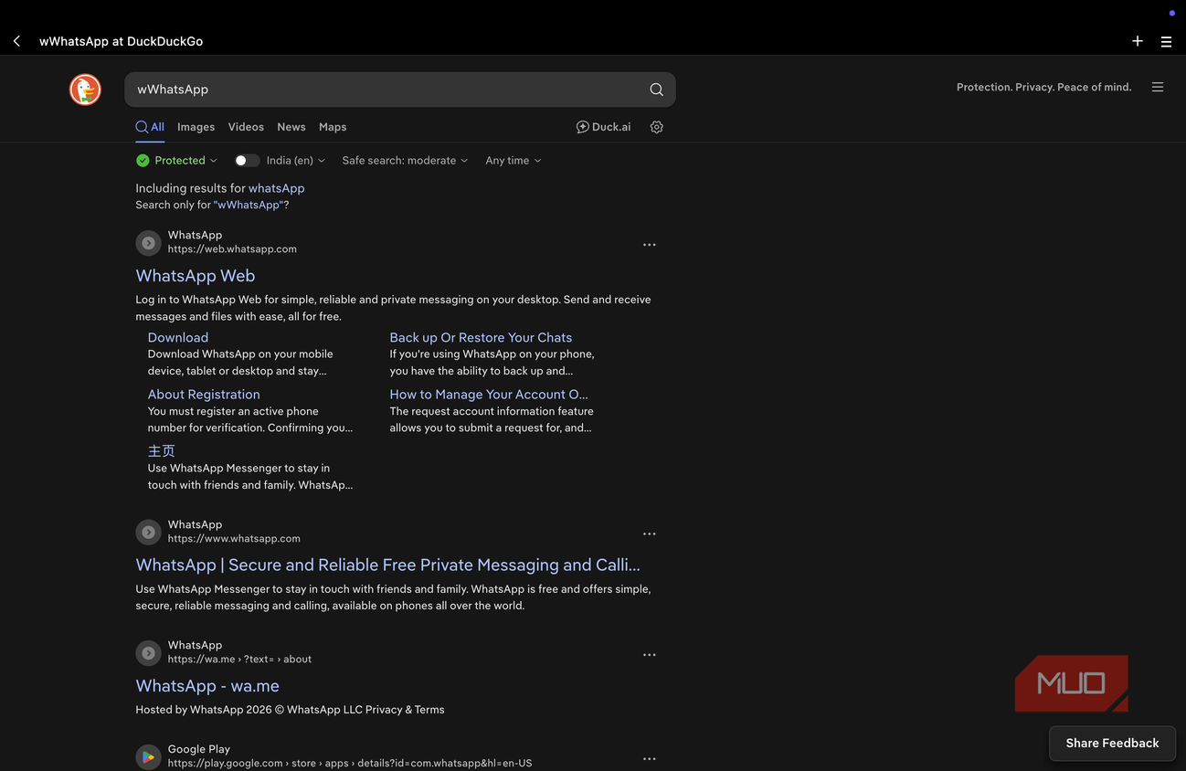Screen dimensions: 1186x771
Task: Open DuckDuckGo side menu next to tagline
Action: click(1158, 88)
